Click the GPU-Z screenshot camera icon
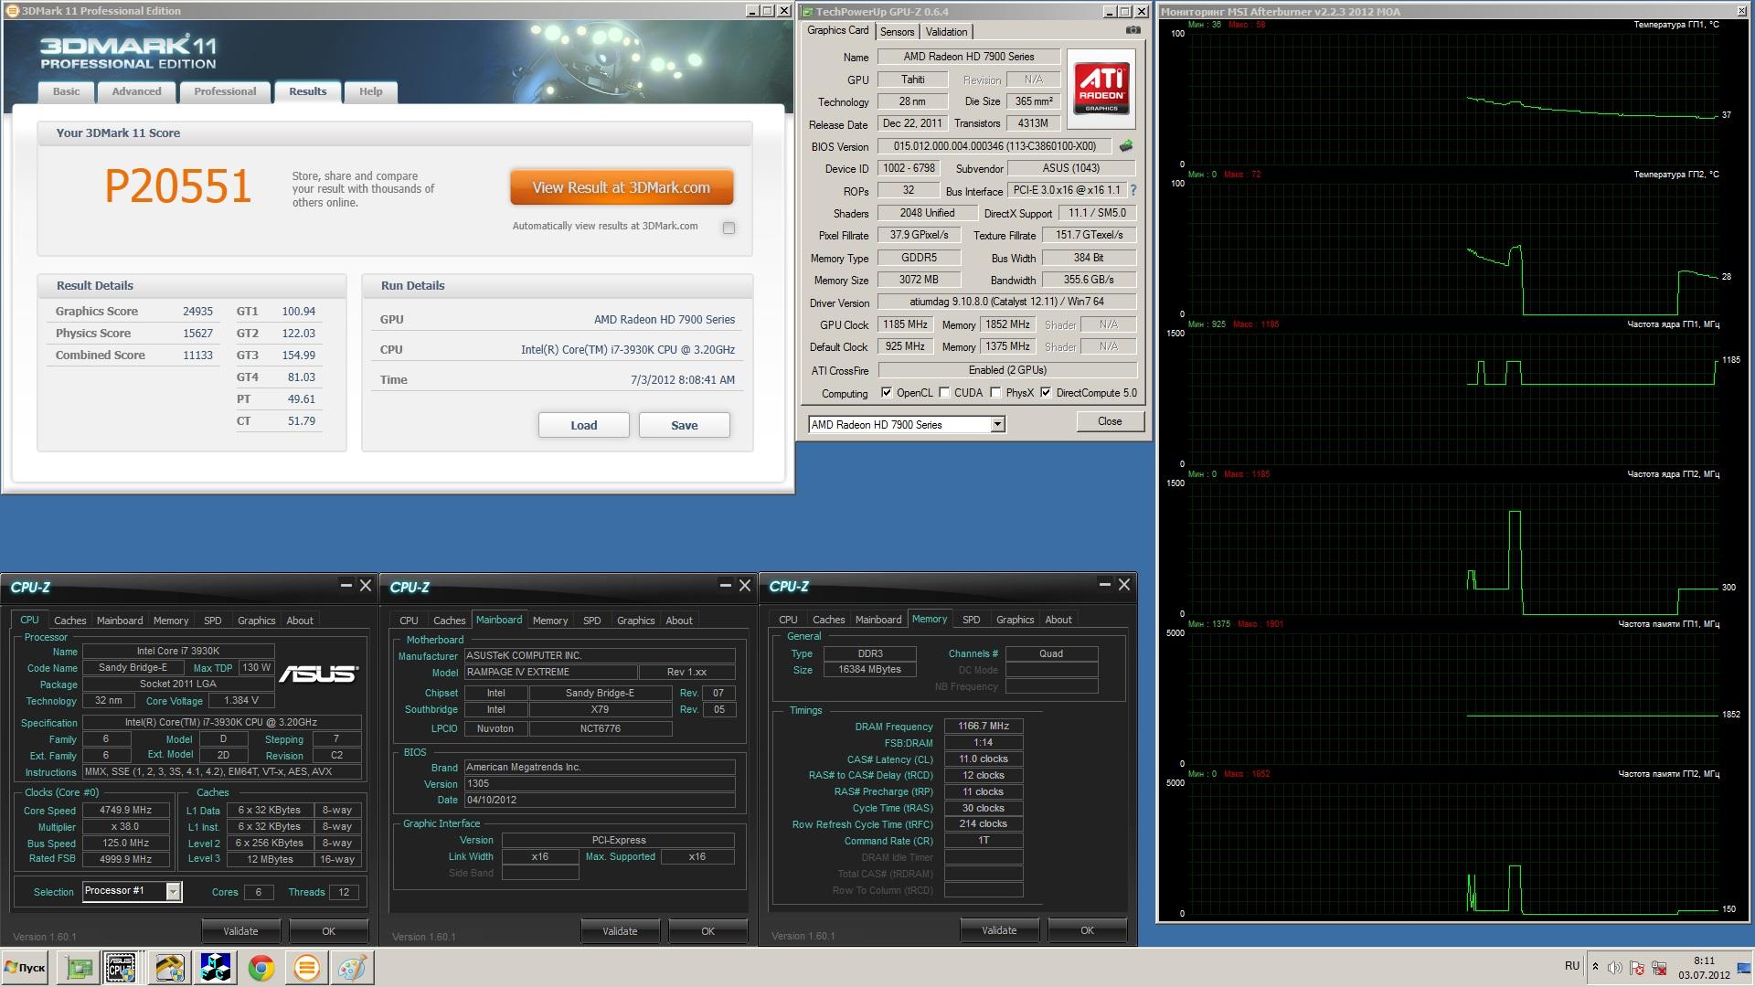This screenshot has width=1755, height=987. click(x=1133, y=30)
